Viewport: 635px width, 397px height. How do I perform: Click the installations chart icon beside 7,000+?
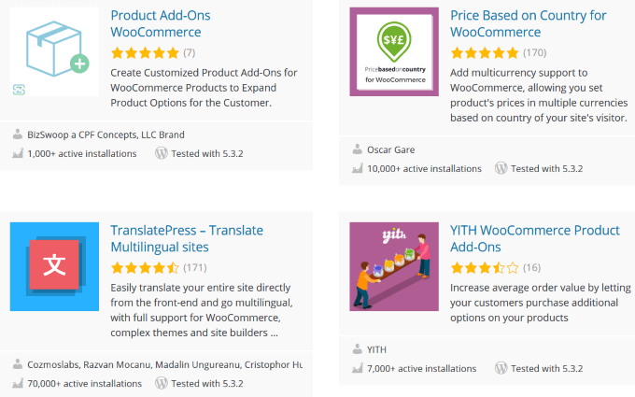coord(358,370)
